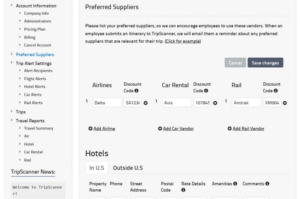Delete the Amtrak rail vendor row
The height and width of the screenshot is (199, 300).
click(285, 103)
